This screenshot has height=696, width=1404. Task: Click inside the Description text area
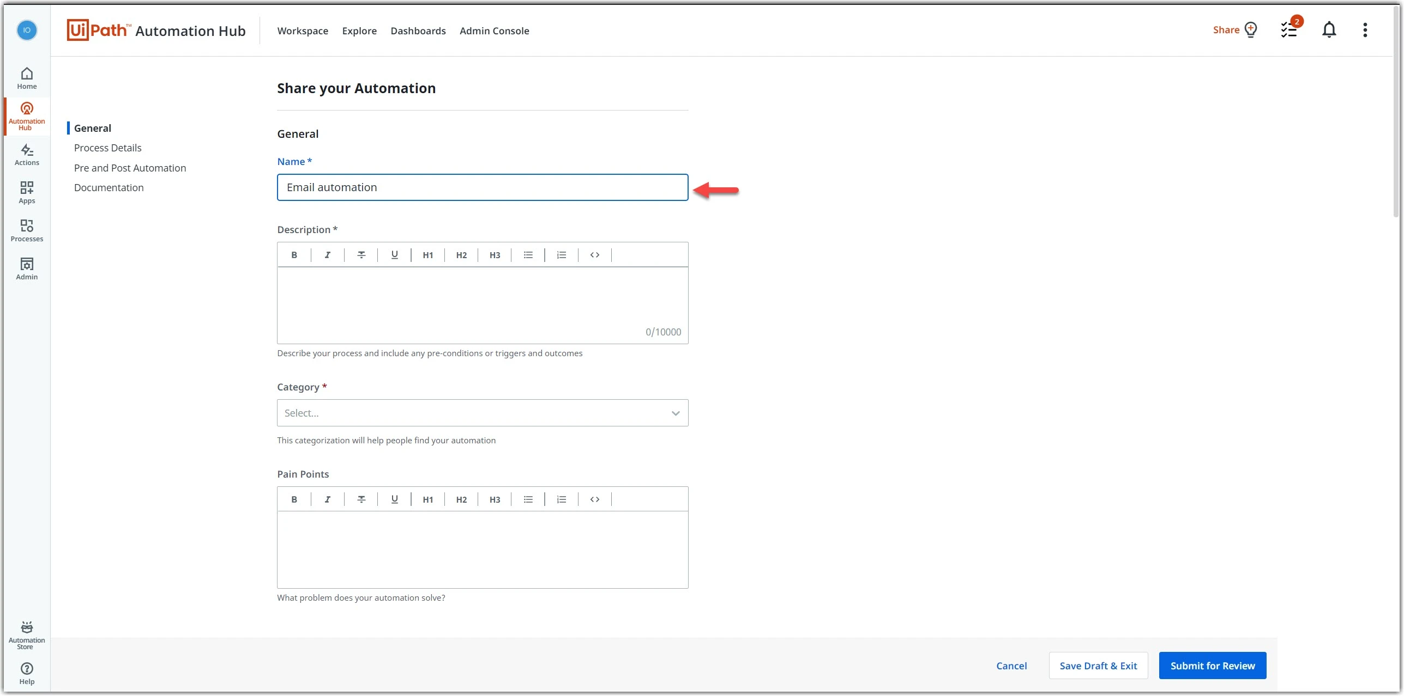483,305
